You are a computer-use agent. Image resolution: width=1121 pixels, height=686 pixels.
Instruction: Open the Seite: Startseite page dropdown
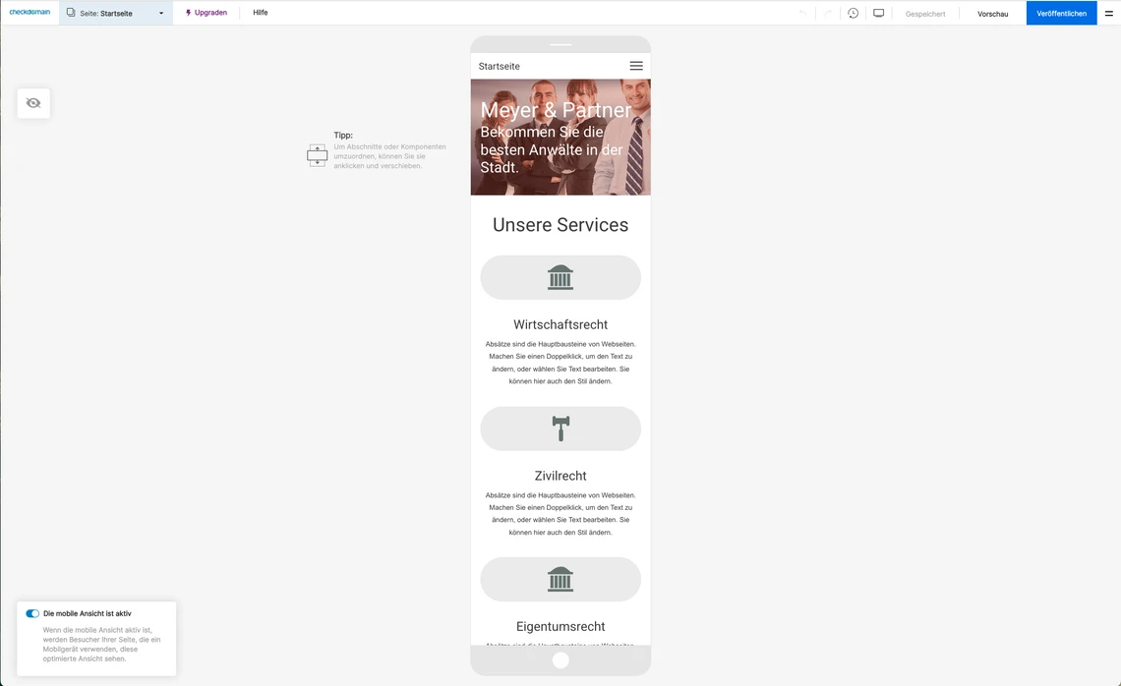point(116,13)
